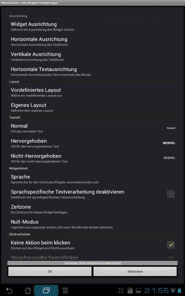This screenshot has width=185, height=296.
Task: Tap the Android back navigation icon
Action: coord(9,290)
